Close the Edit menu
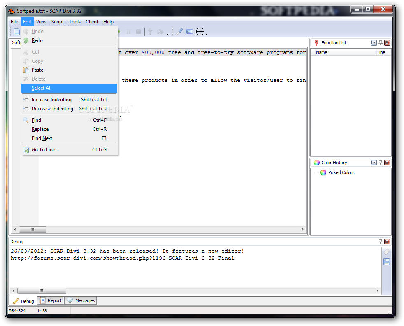This screenshot has width=404, height=326. point(27,22)
